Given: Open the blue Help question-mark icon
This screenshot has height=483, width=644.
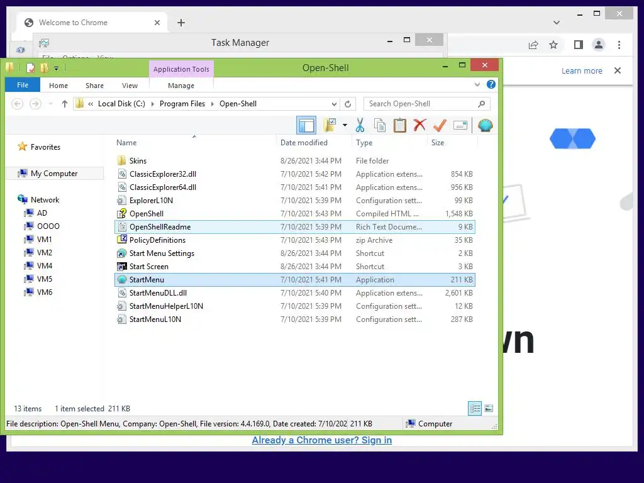Looking at the screenshot, I should pos(491,85).
